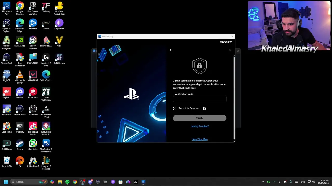Click the Verify button
Image resolution: width=332 pixels, height=186 pixels.
tap(199, 118)
